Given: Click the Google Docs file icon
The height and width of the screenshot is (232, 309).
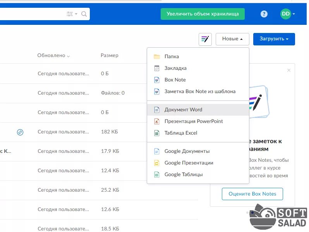Looking at the screenshot, I should click(157, 151).
